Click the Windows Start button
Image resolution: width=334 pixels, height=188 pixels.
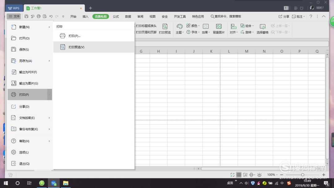[6, 183]
